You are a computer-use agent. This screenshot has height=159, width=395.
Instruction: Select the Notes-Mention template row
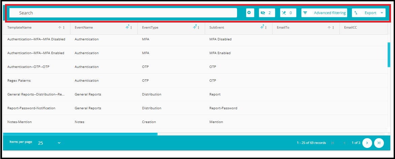tap(20, 122)
